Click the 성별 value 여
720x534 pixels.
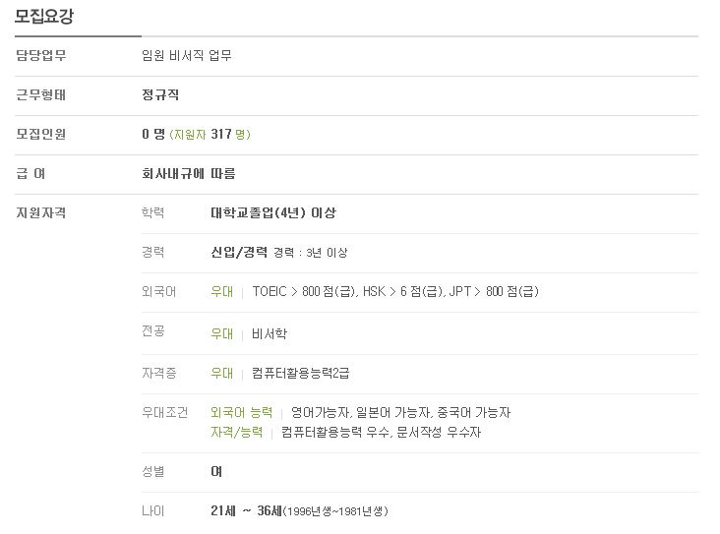[216, 472]
